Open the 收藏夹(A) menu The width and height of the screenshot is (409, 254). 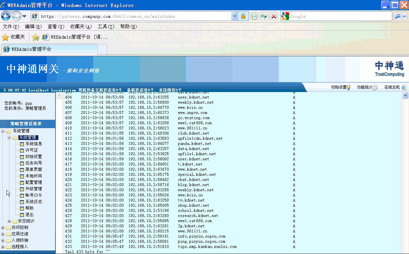pyautogui.click(x=81, y=26)
